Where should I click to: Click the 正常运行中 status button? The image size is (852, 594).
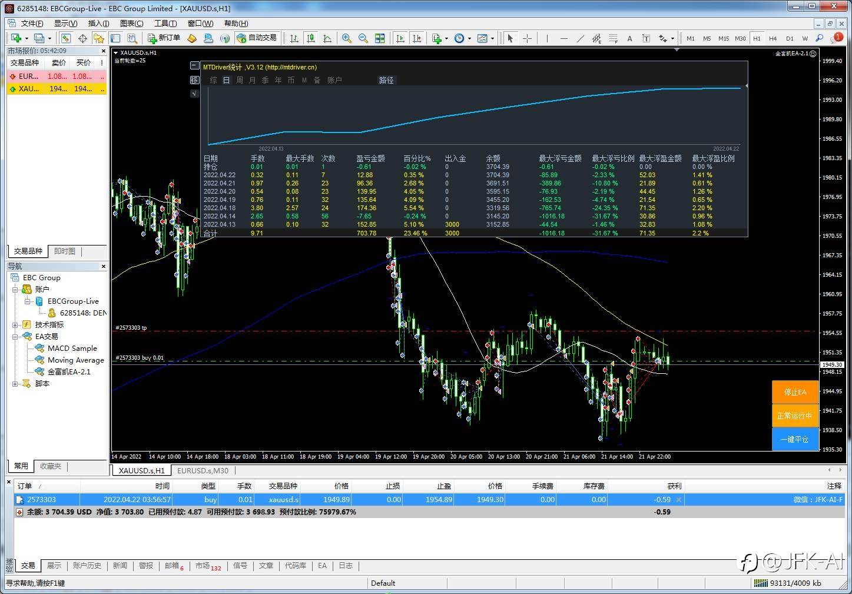coord(795,416)
